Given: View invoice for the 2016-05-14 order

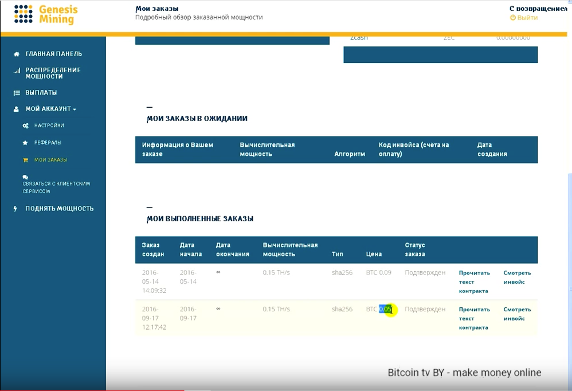Looking at the screenshot, I should (517, 277).
